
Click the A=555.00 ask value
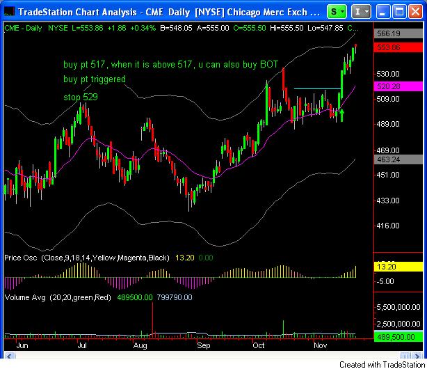click(213, 28)
